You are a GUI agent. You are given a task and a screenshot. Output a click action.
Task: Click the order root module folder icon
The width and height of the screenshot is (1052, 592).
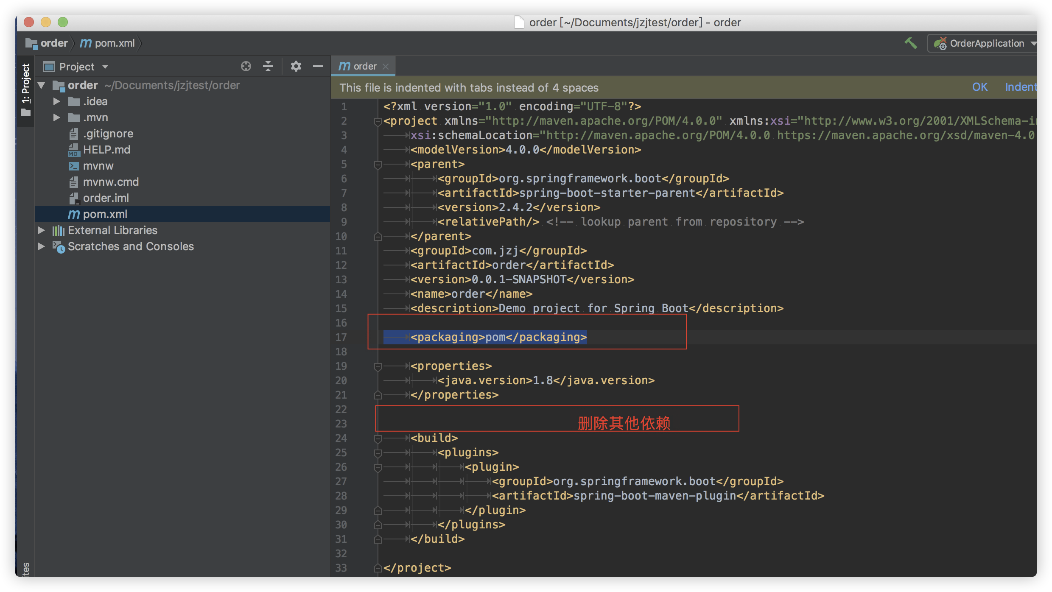pyautogui.click(x=59, y=85)
